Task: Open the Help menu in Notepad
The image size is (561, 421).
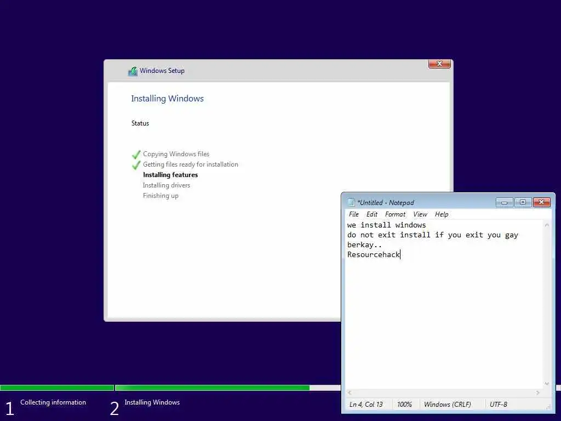Action: (x=442, y=214)
